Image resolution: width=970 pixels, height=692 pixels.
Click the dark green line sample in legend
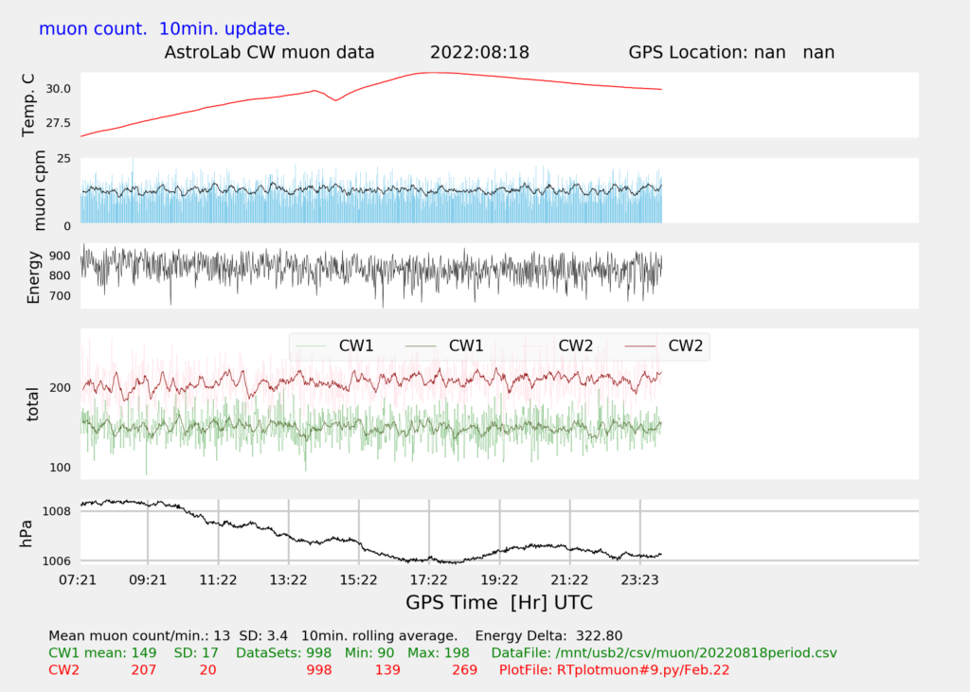[421, 346]
